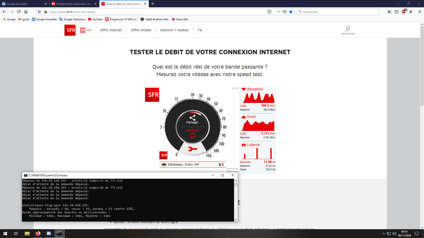
Task: Open the Firefox hamburger menu
Action: pyautogui.click(x=420, y=12)
